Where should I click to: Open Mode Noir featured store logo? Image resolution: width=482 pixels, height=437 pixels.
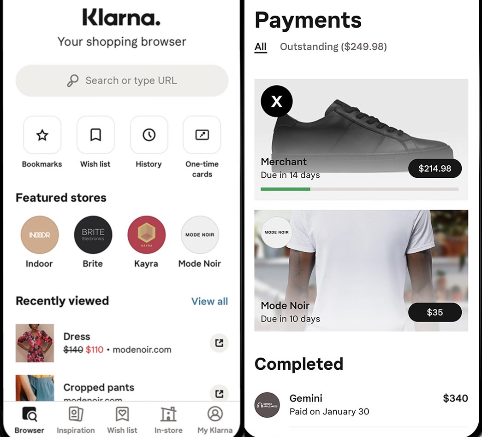point(200,235)
